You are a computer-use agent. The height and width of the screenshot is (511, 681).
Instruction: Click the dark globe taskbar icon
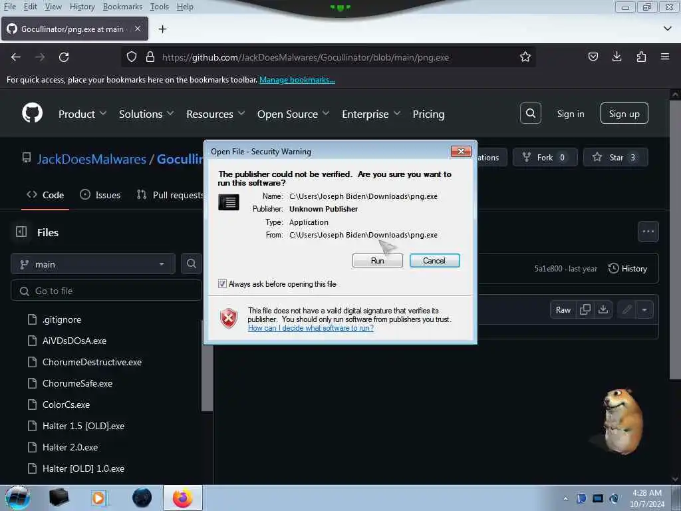(142, 498)
